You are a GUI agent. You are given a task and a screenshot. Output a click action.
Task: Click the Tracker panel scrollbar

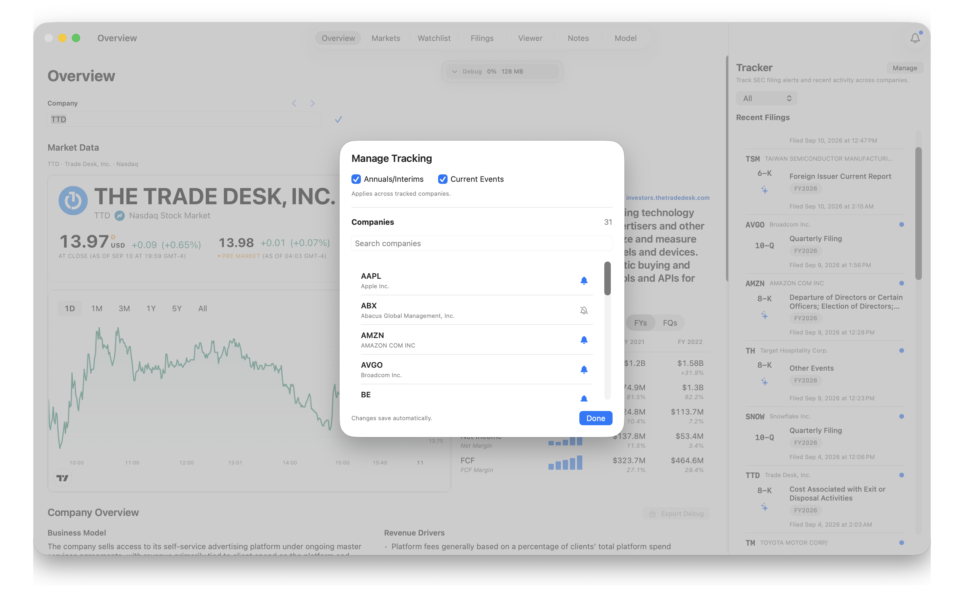[x=918, y=214]
